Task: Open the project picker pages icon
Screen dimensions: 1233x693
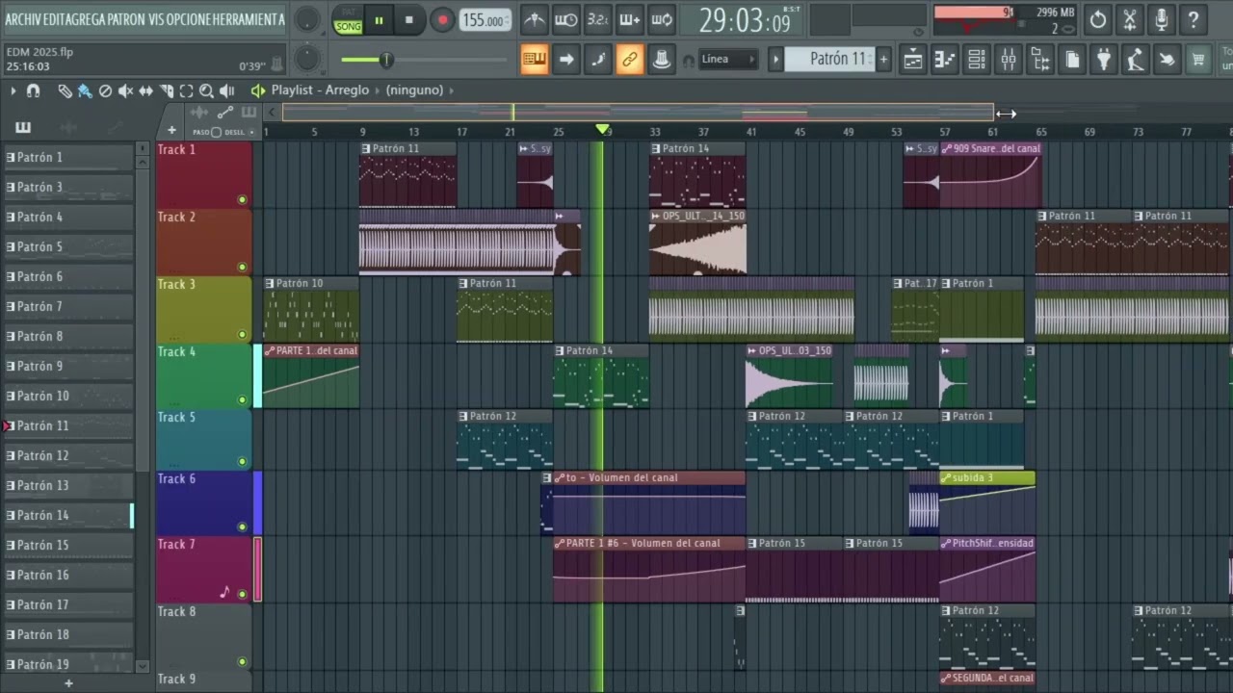Action: 1072,60
